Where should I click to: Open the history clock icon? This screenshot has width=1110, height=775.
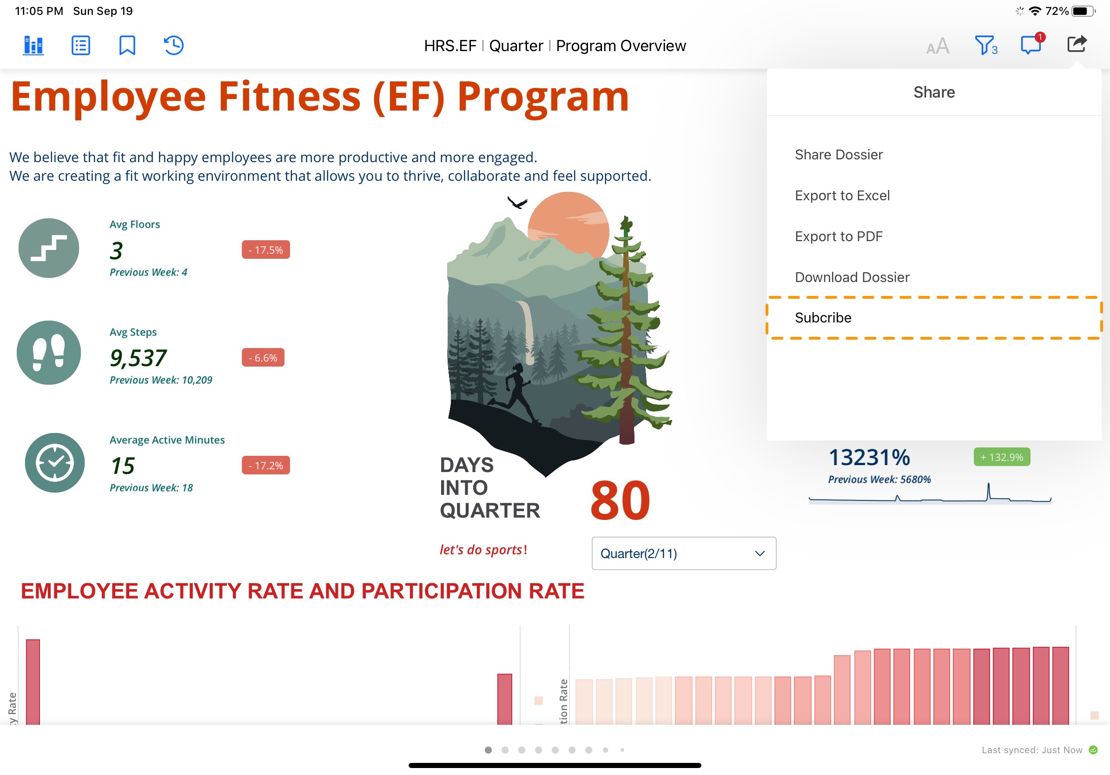(x=173, y=46)
